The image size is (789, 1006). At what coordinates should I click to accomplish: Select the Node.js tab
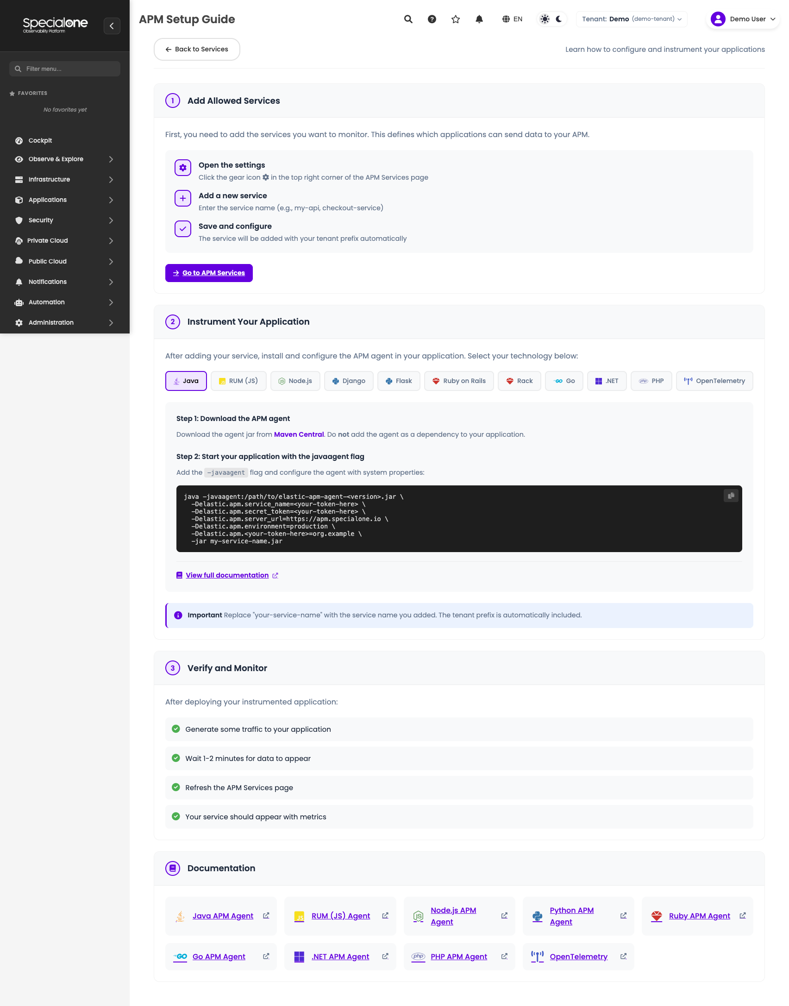click(x=295, y=381)
